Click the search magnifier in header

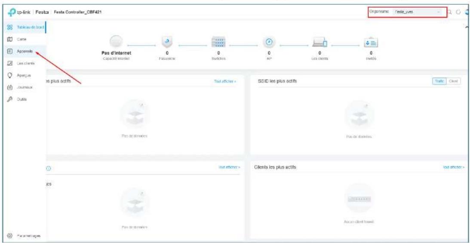[x=450, y=12]
